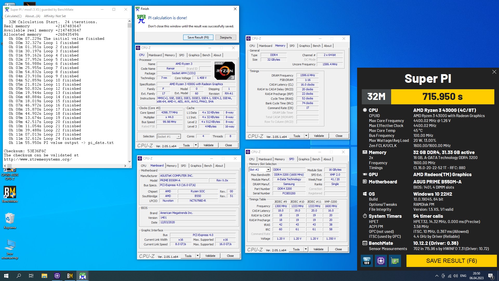499x281 pixels.
Task: Switch to the Super PI taskbar icon
Action: [x=83, y=276]
